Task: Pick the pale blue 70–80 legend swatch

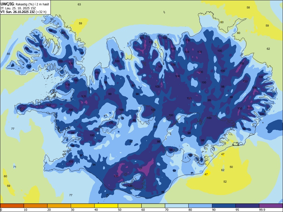Action: [177, 206]
